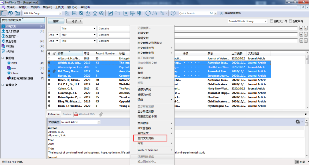Screen dimensions: 309x165
Task: Click Export up-arrow toolbar icon
Action: click(95, 13)
